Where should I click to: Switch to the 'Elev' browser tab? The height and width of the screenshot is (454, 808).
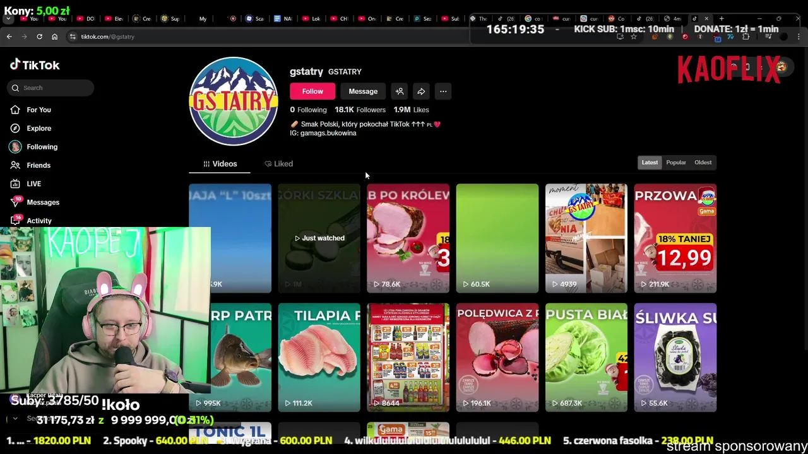[112, 19]
